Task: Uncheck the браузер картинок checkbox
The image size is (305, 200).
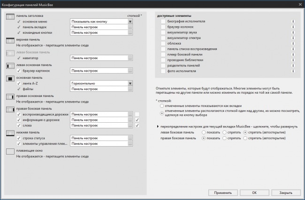Action: pyautogui.click(x=19, y=71)
